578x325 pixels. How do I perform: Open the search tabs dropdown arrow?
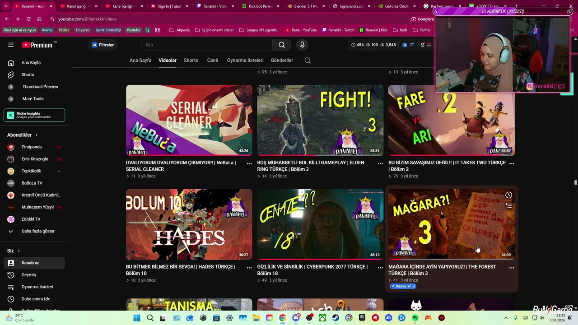coord(6,6)
